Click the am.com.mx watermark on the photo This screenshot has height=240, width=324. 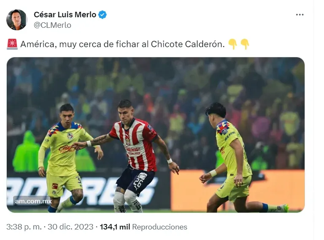[33, 201]
